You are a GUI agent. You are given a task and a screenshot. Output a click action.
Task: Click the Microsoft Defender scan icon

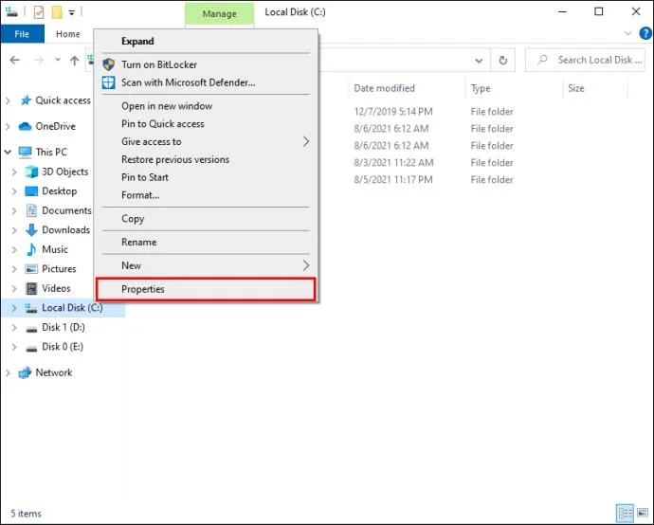108,82
